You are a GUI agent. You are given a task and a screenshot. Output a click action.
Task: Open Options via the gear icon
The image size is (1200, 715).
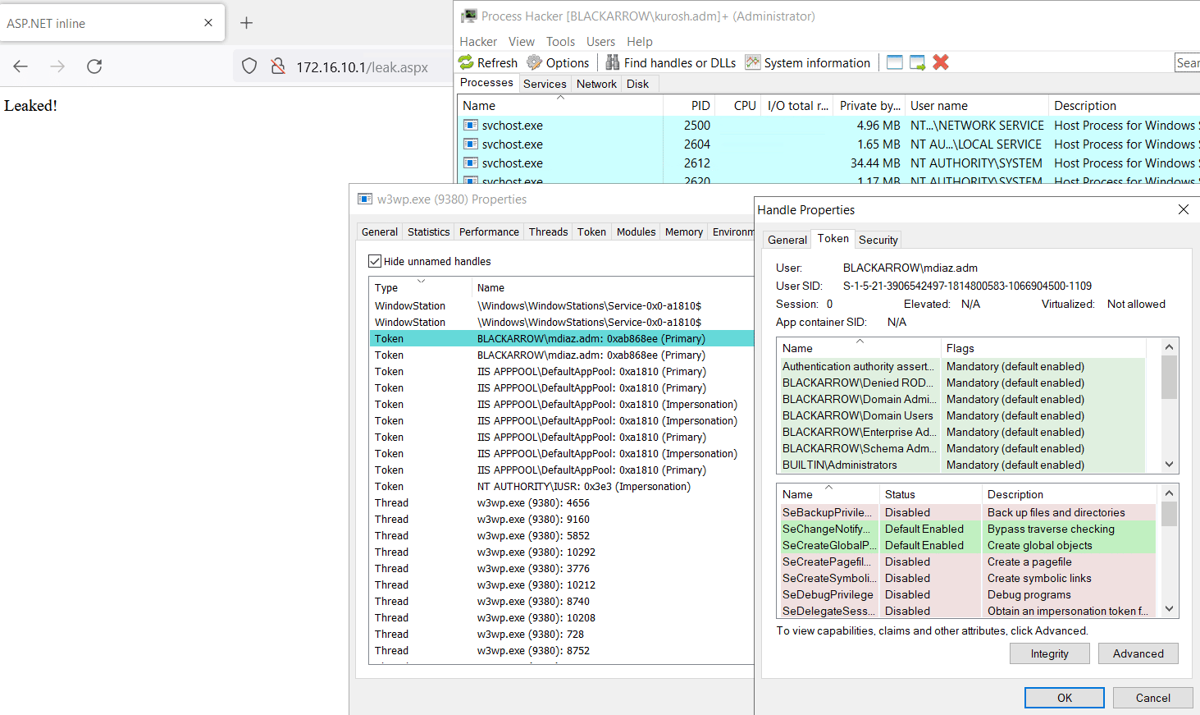tap(535, 62)
